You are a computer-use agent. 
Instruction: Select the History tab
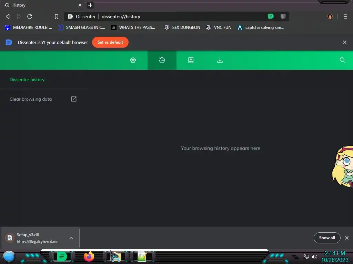tap(43, 5)
